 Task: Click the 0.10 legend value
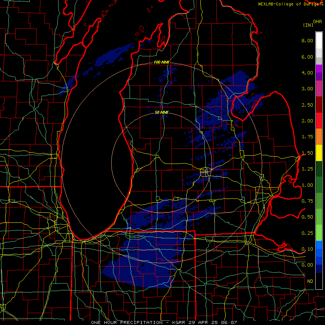[307, 249]
